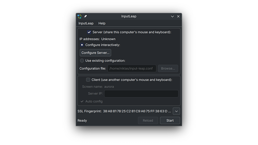This screenshot has height=145, width=258.
Task: Toggle the Auto config checkbox
Action: pyautogui.click(x=82, y=101)
